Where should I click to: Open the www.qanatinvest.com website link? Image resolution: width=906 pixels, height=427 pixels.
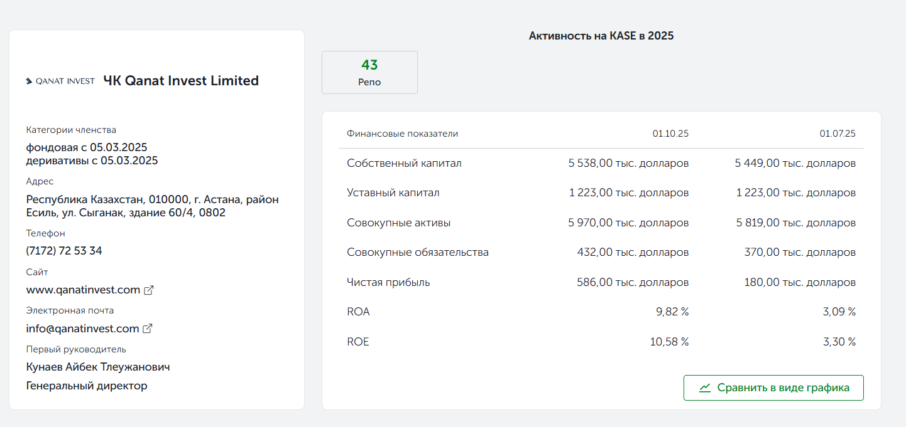click(83, 290)
